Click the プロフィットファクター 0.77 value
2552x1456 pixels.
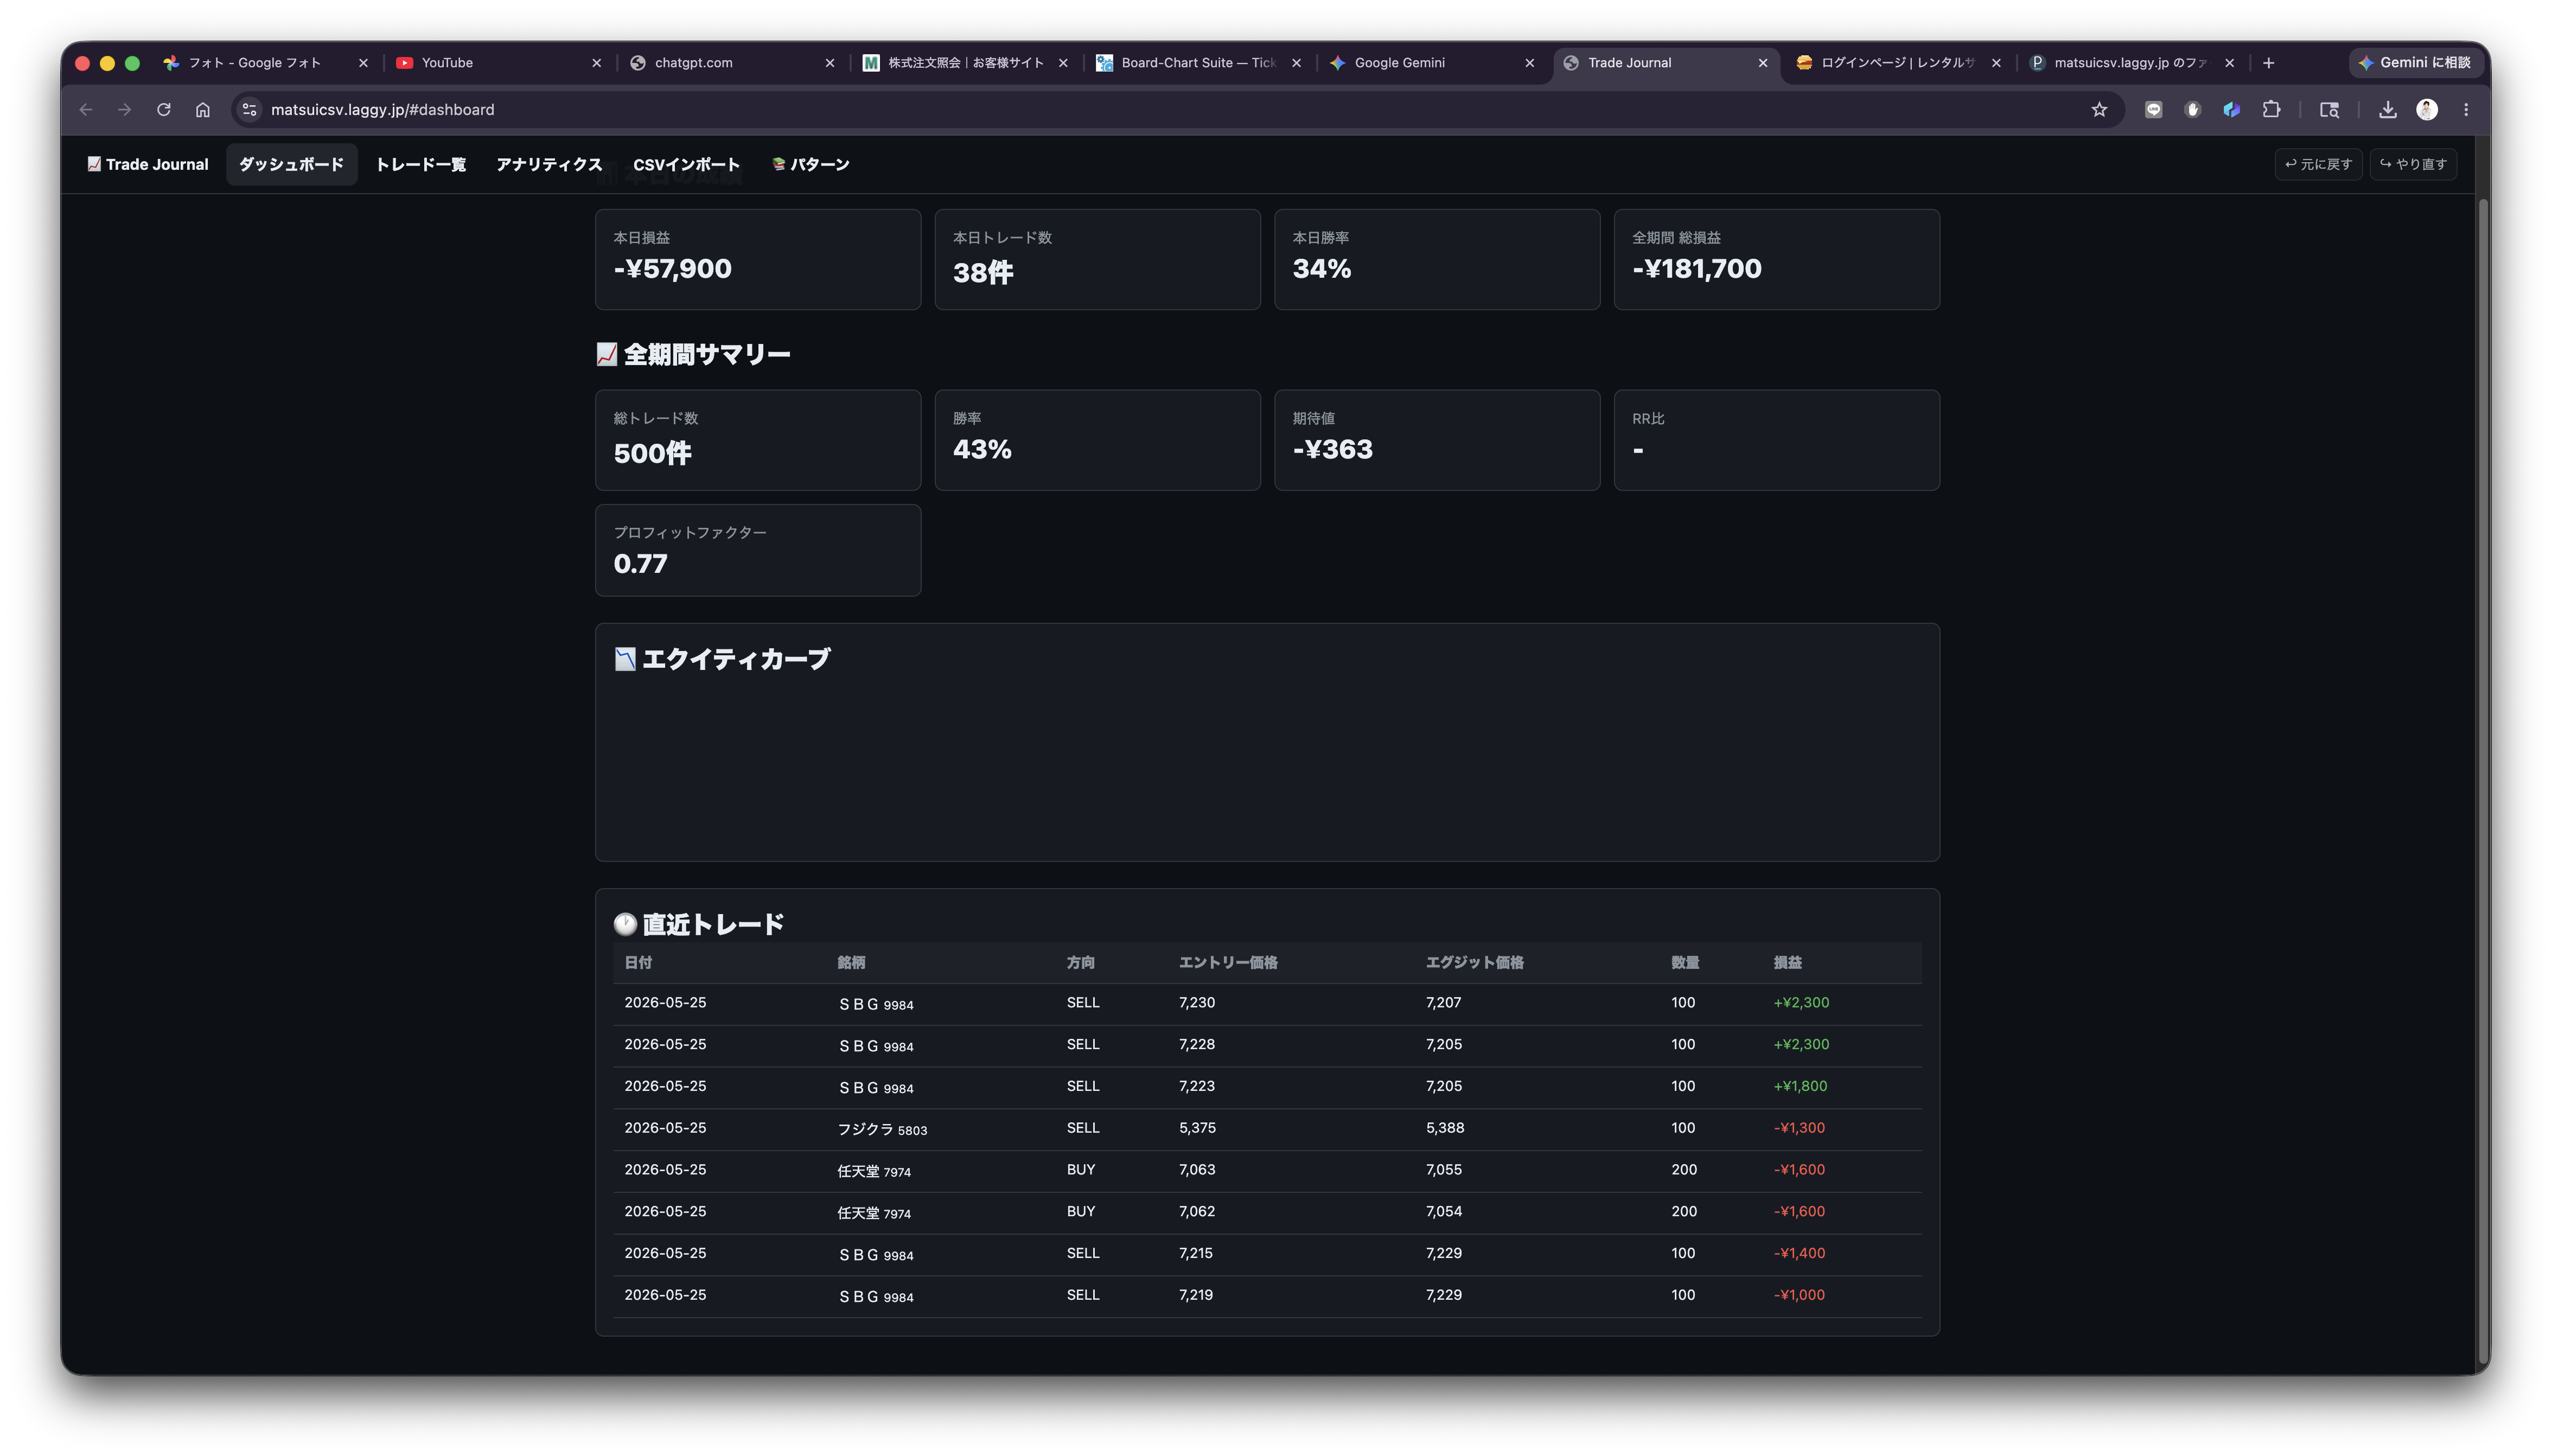pos(640,564)
